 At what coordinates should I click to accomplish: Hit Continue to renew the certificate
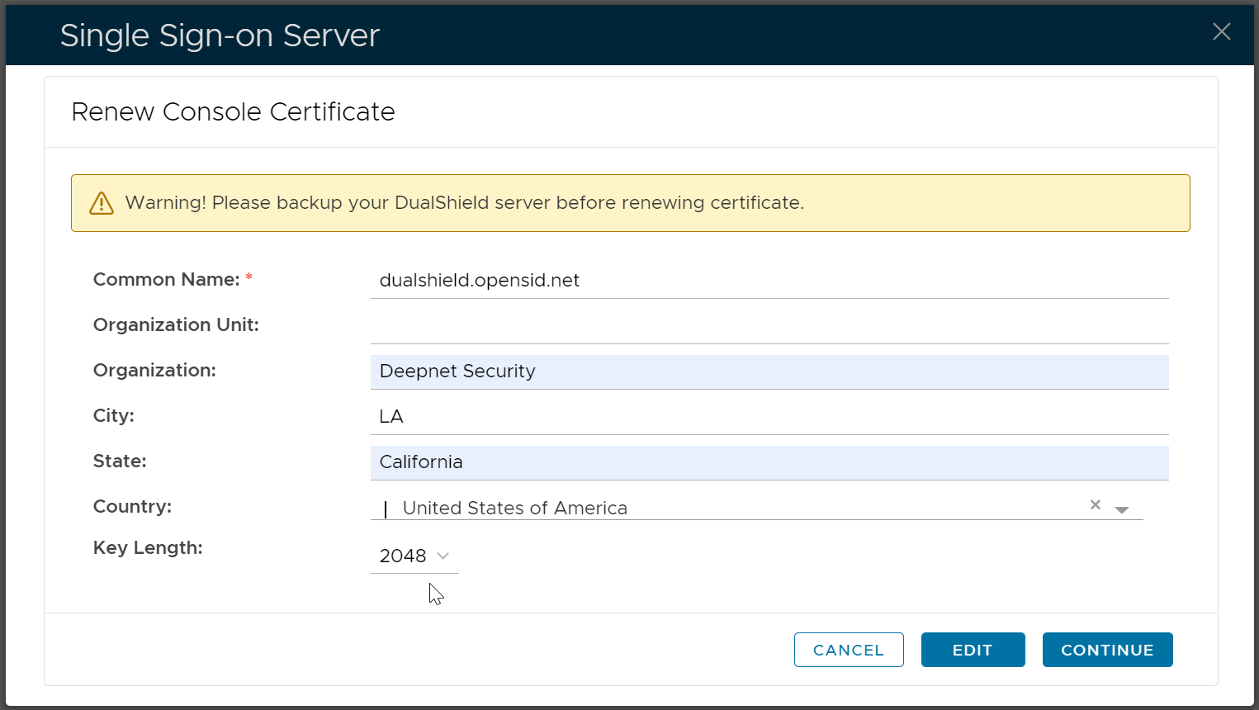tap(1106, 650)
